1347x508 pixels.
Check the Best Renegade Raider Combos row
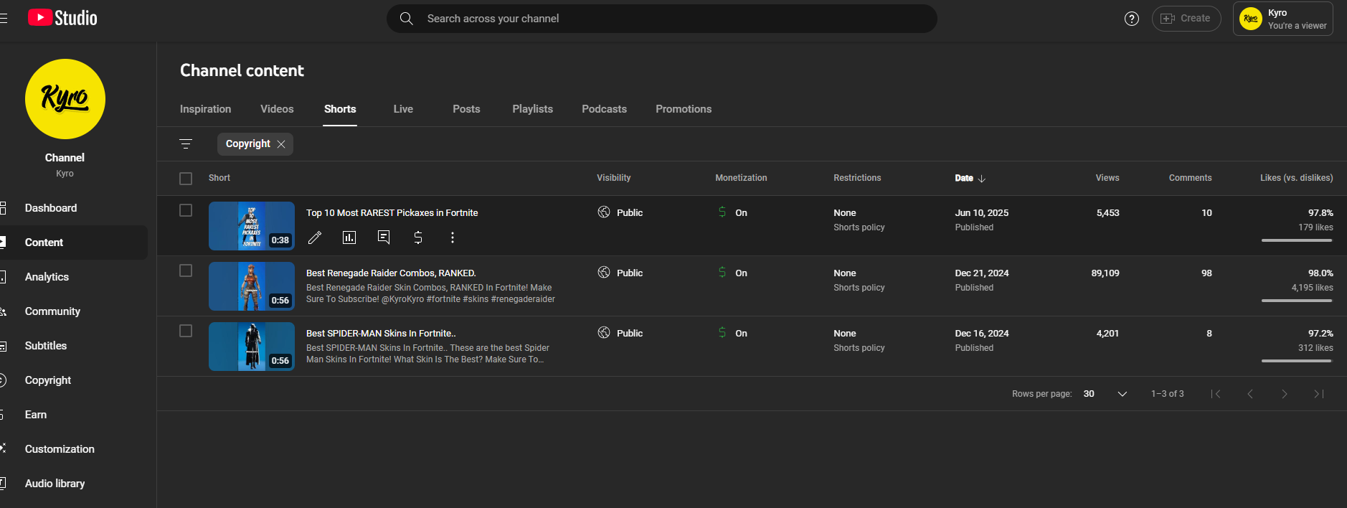coord(186,271)
